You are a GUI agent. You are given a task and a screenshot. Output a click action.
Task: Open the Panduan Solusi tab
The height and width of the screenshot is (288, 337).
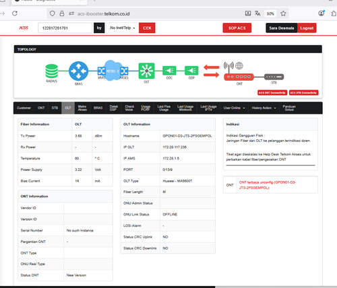coord(289,108)
